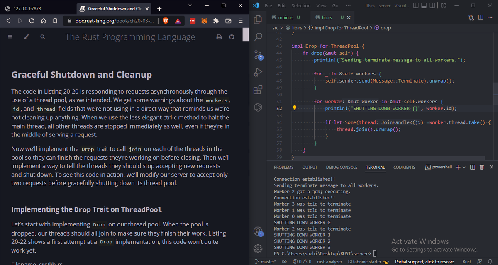
Task: Open VS Code View menu
Action: point(321,5)
